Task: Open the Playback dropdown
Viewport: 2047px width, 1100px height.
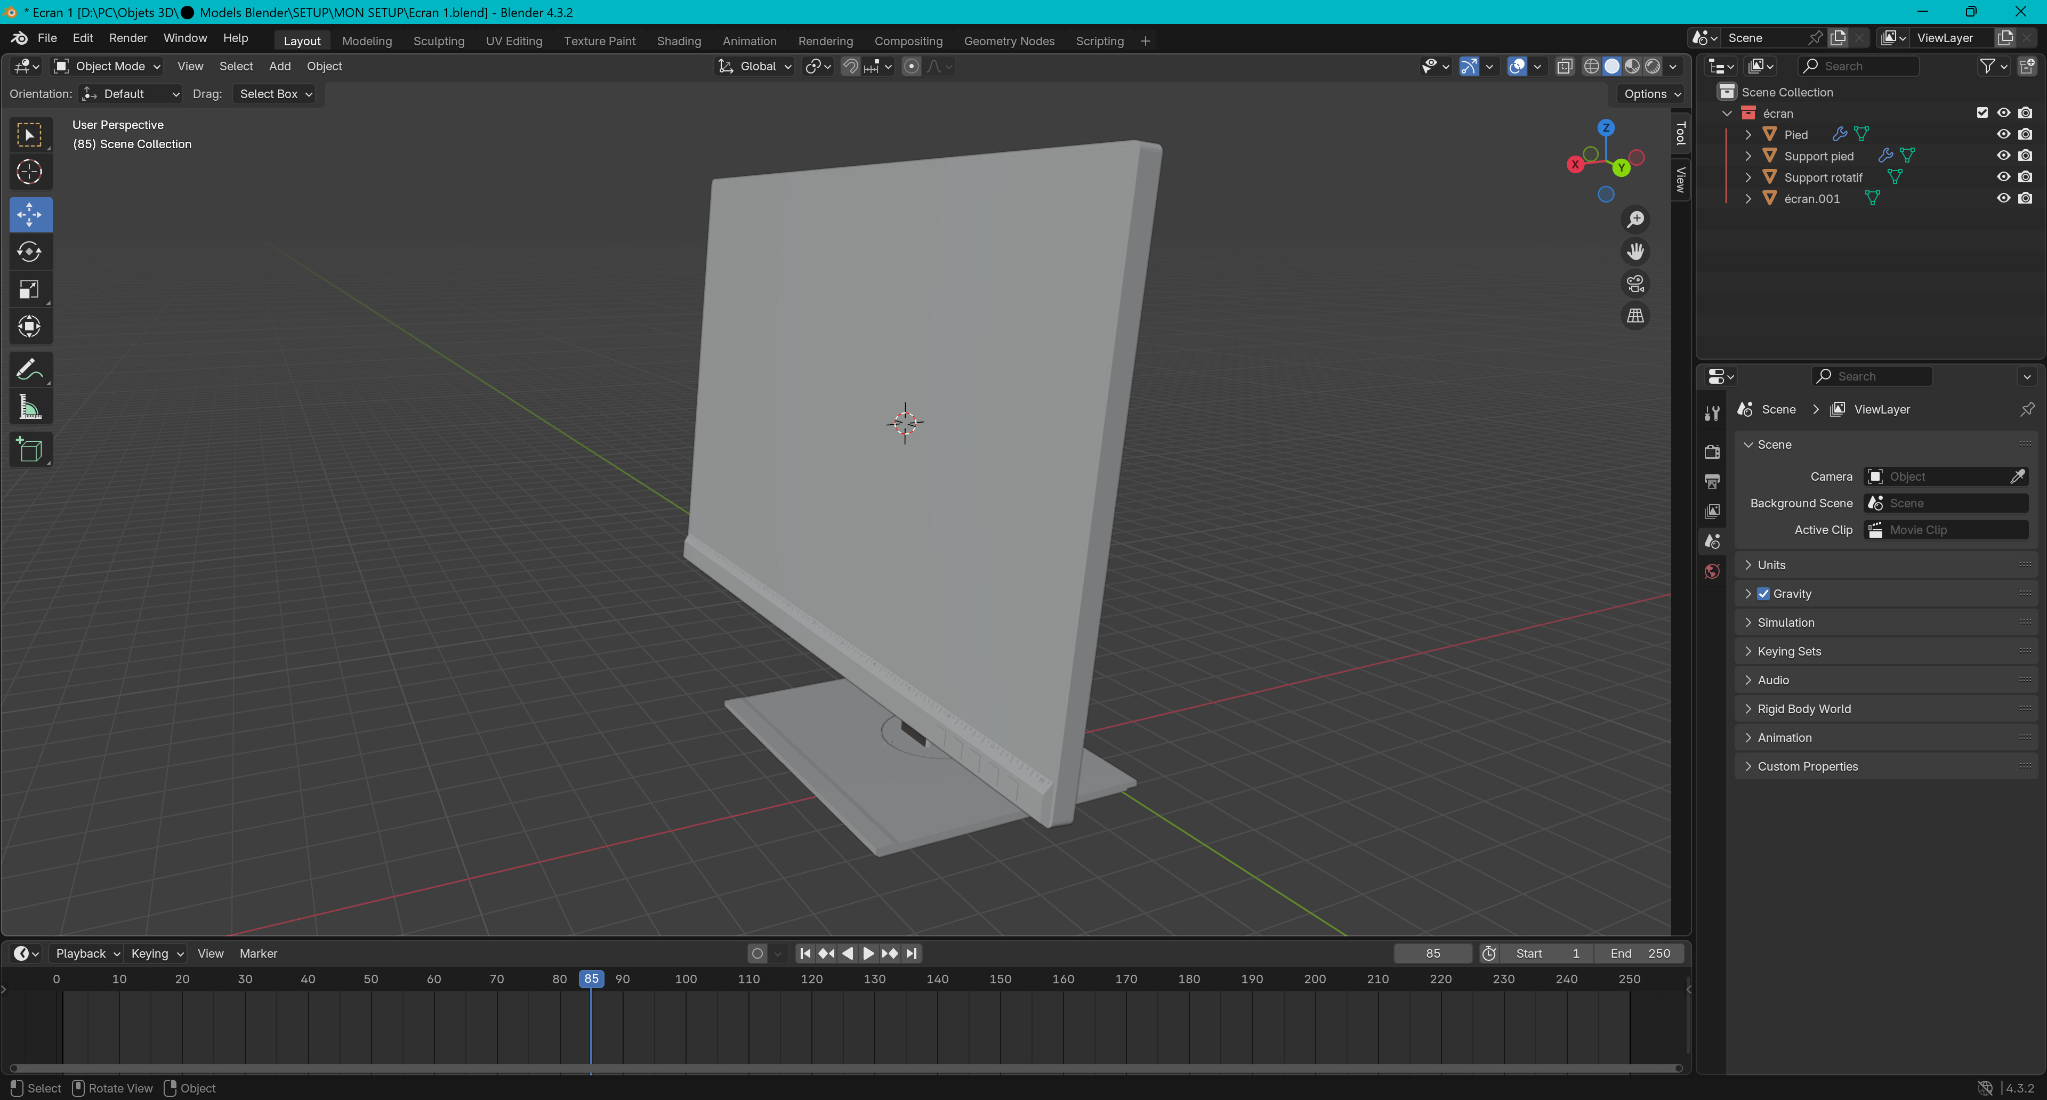Action: pos(86,953)
